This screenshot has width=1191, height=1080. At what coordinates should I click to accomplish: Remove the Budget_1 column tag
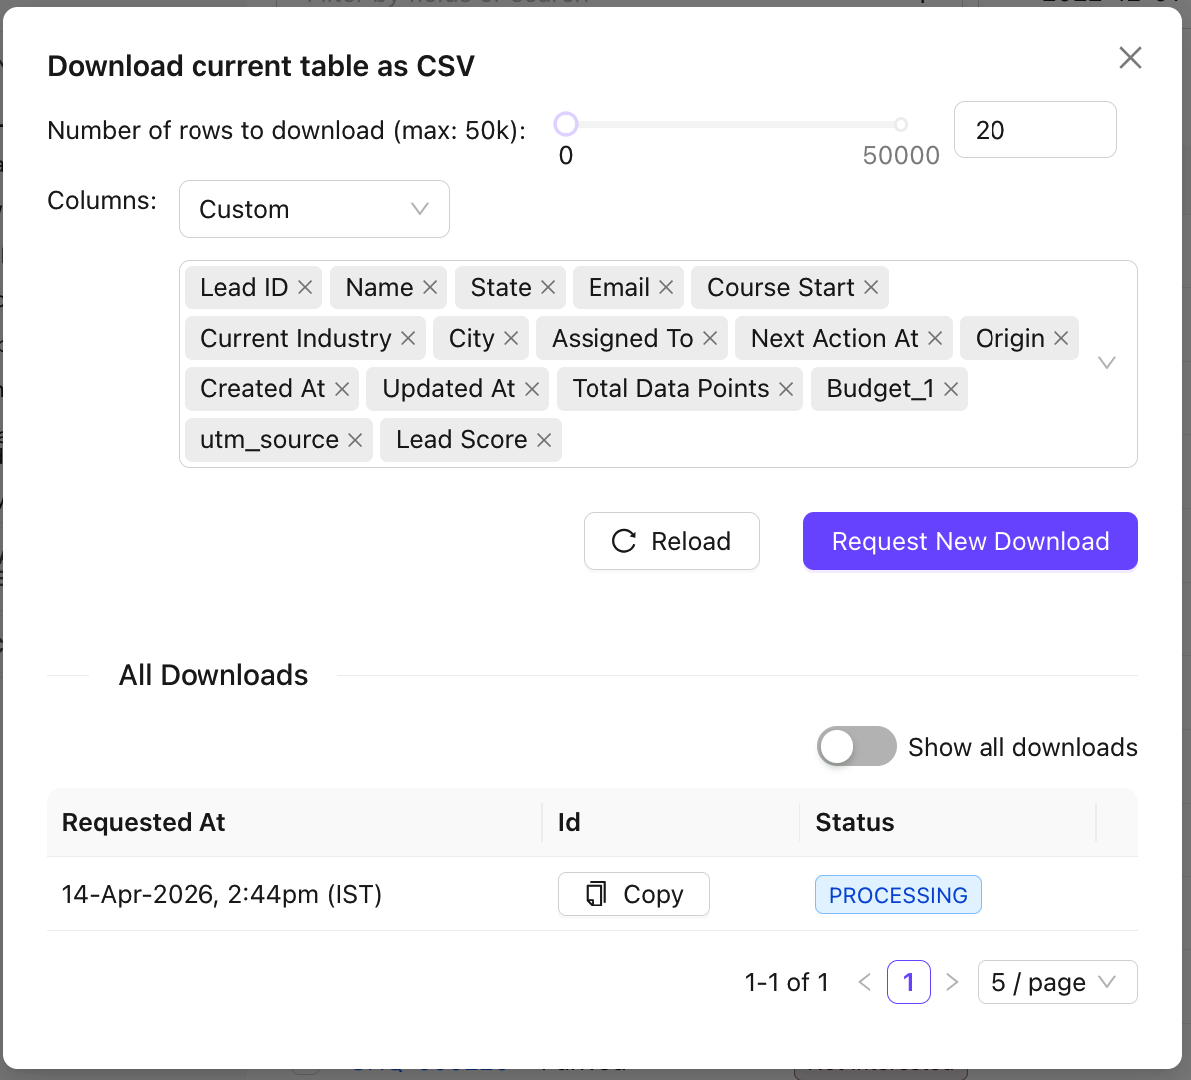951,389
